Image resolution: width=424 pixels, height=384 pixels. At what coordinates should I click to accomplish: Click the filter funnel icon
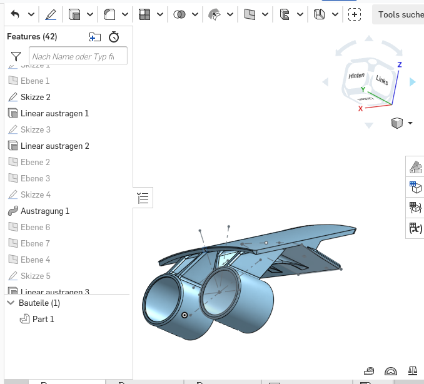coord(16,56)
